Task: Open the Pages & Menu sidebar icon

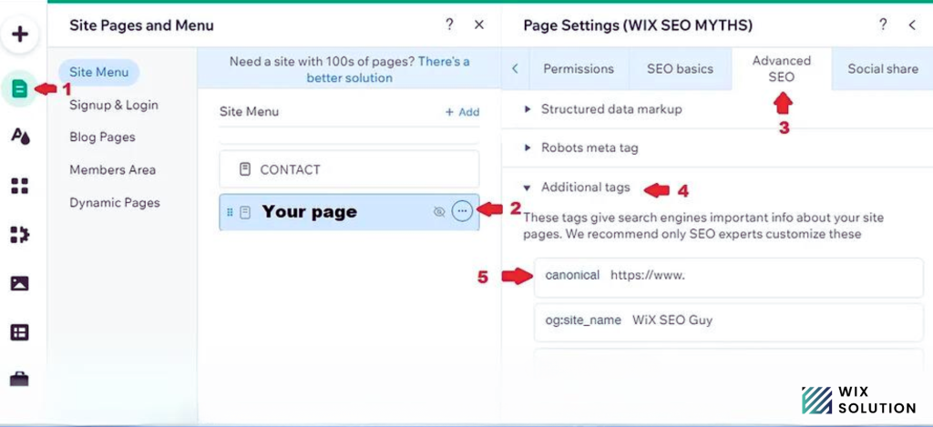Action: tap(20, 90)
